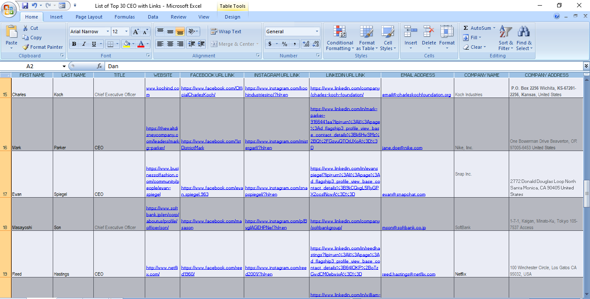This screenshot has width=590, height=299.
Task: Open the Clear dropdown
Action: click(474, 47)
